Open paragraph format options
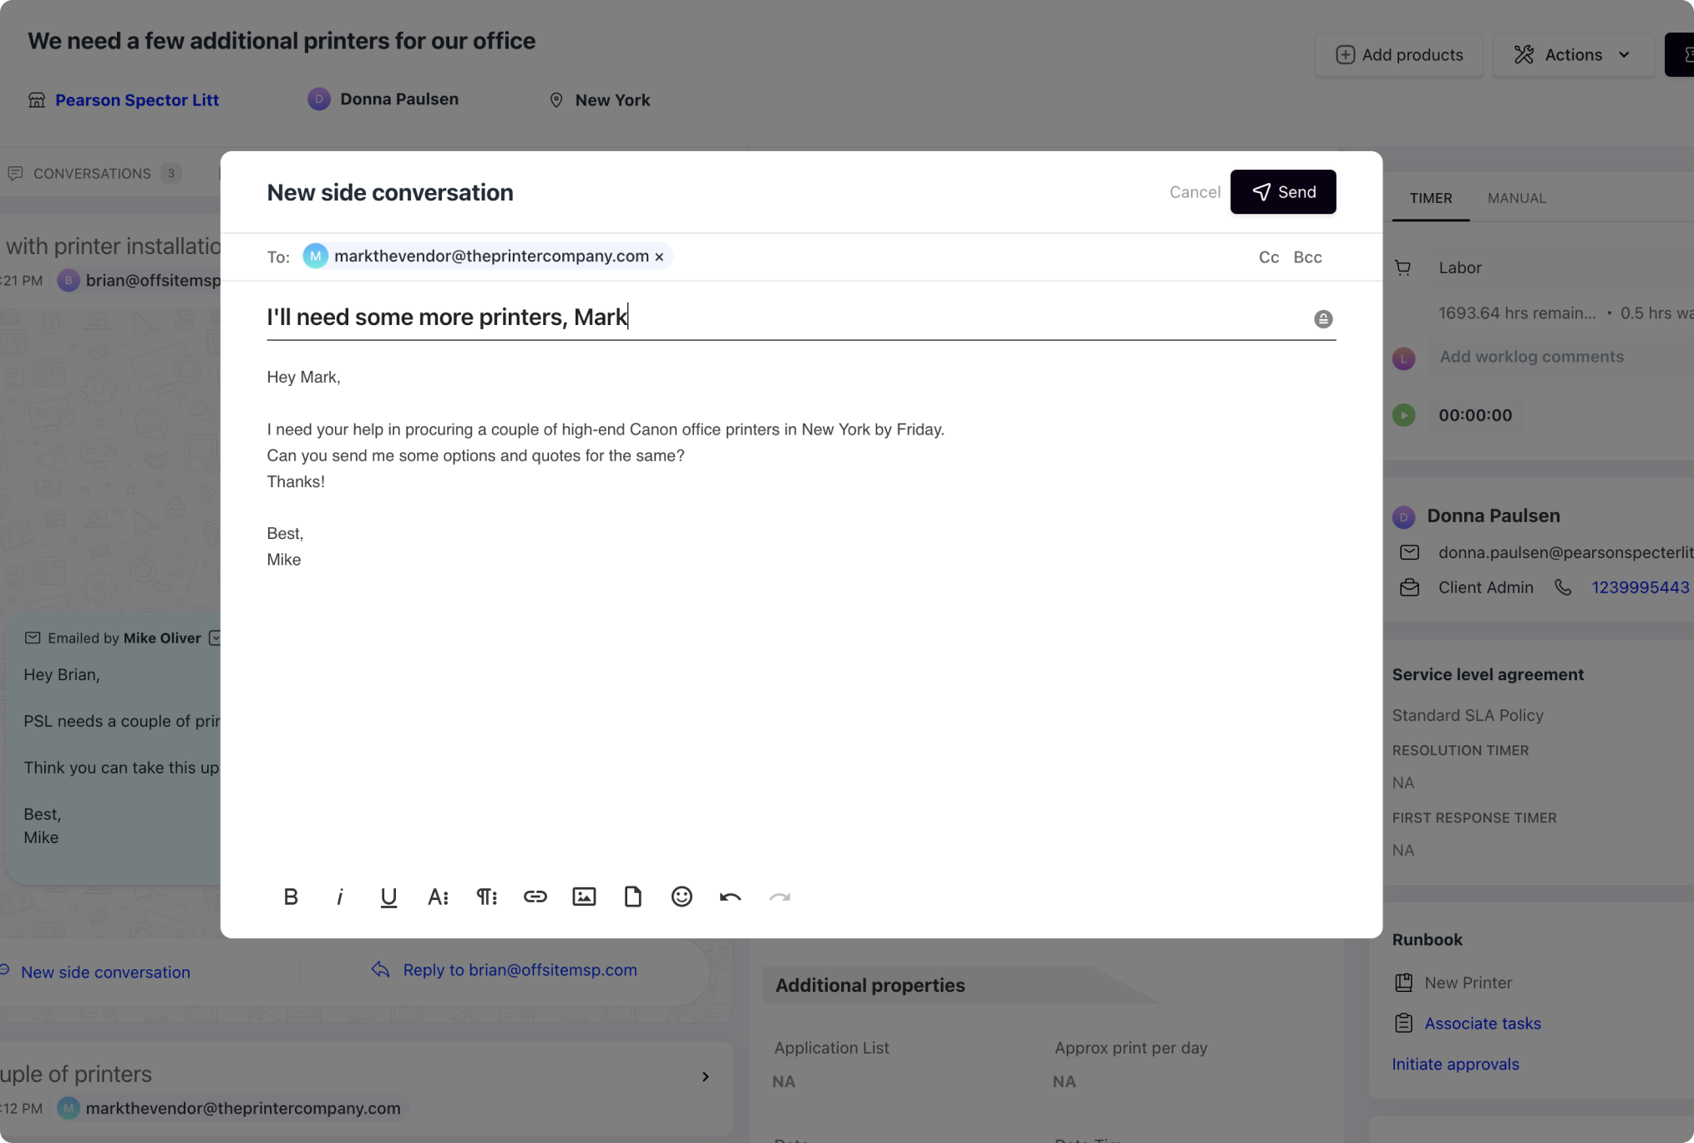The image size is (1694, 1143). [x=486, y=897]
